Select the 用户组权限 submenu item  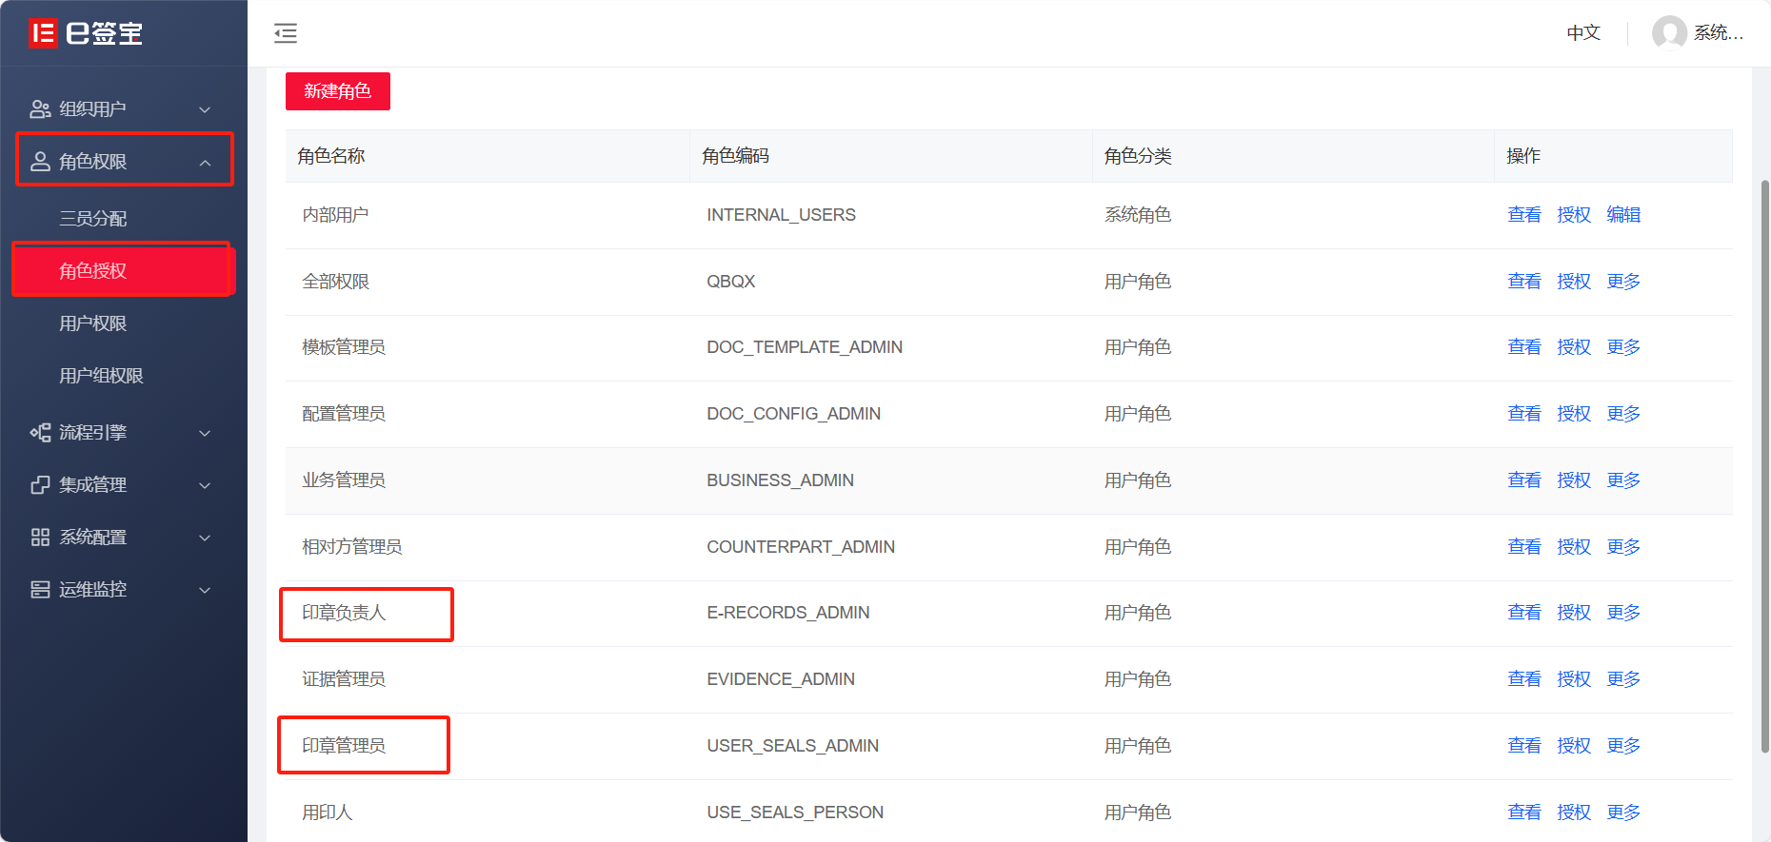pos(101,376)
